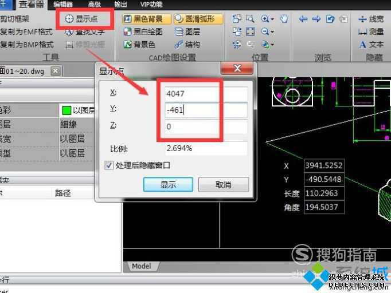Image resolution: width=391 pixels, height=293 pixels.
Task: Click the green color swatch in properties
Action: pyautogui.click(x=67, y=110)
